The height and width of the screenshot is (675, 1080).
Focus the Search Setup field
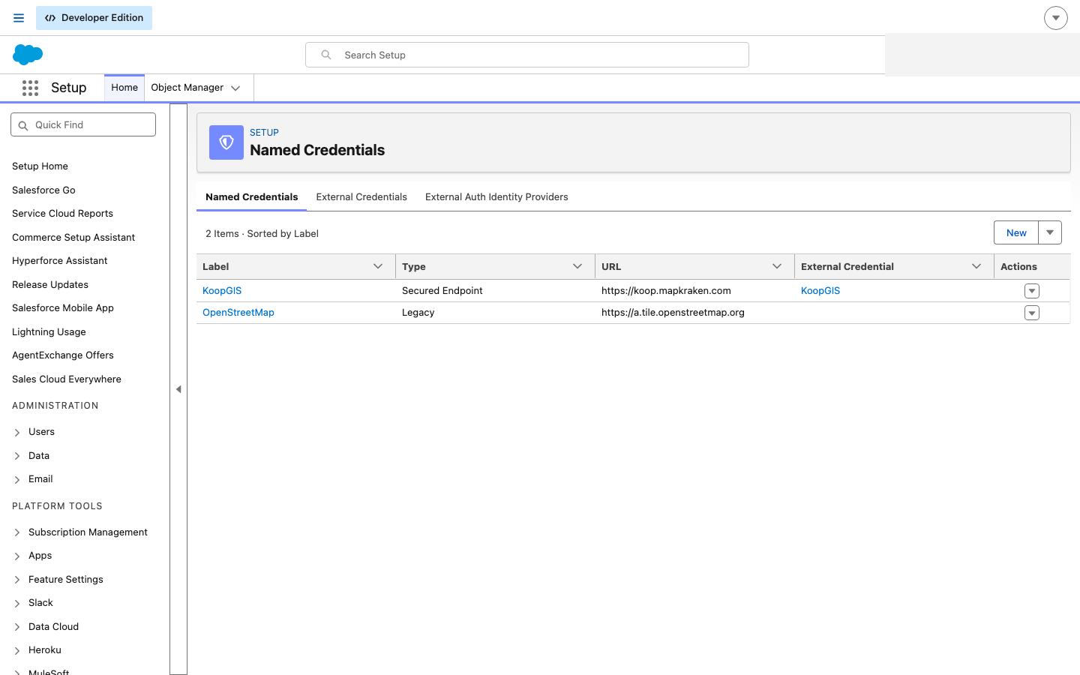tap(527, 55)
